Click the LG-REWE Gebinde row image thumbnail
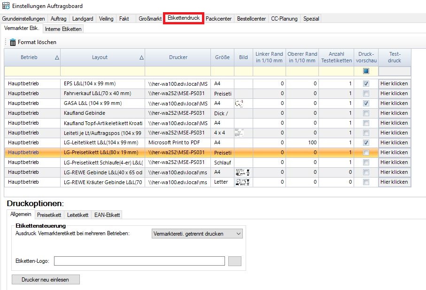This screenshot has height=290, width=426. coord(243,172)
